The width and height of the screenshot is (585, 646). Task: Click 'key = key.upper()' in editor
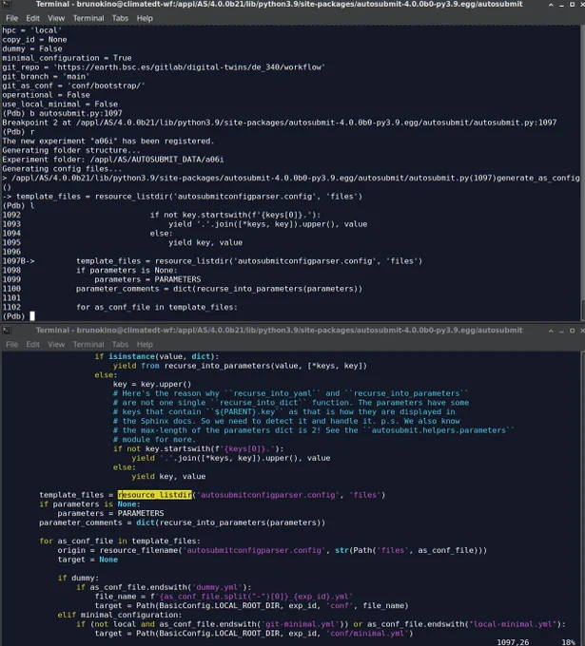pos(152,384)
